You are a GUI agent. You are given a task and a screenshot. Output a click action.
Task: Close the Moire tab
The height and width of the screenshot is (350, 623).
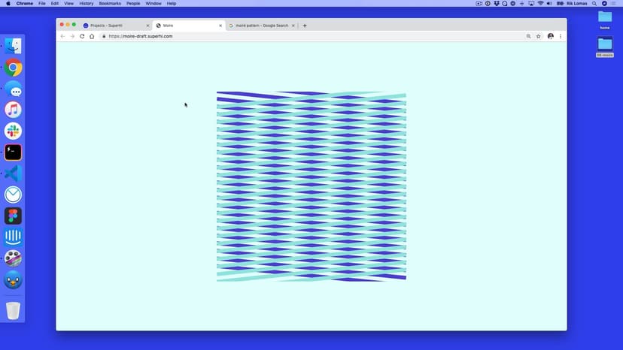[220, 26]
